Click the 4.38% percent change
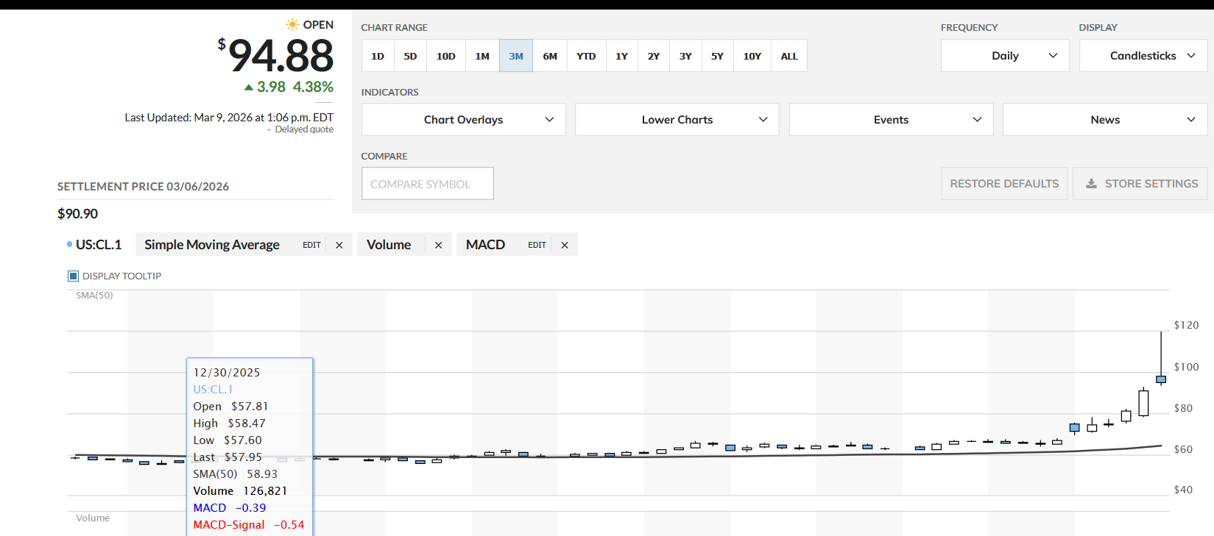The image size is (1214, 536). tap(313, 87)
